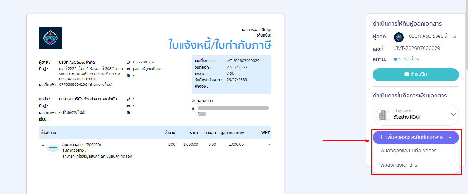The width and height of the screenshot is (468, 194).
Task: Click IVT-202607000029 in the blue document info box
Action: (x=243, y=61)
